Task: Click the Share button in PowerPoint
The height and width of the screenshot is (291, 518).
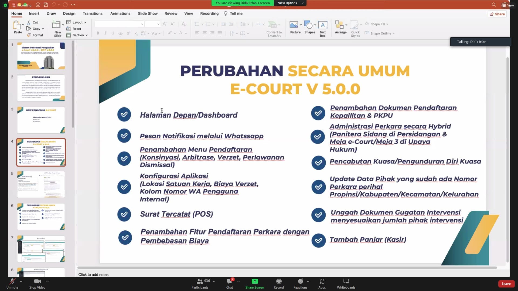Action: pyautogui.click(x=497, y=14)
